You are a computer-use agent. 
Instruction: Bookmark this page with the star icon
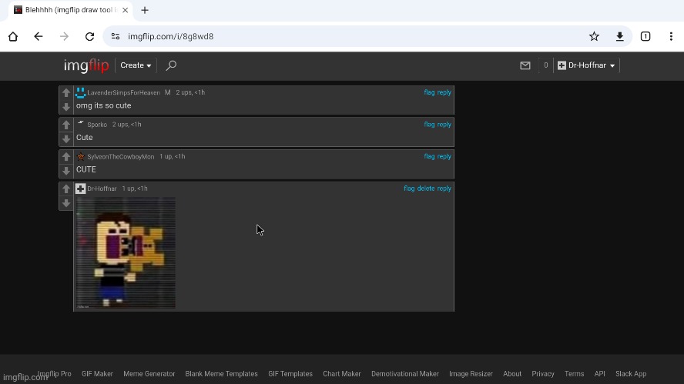[594, 36]
